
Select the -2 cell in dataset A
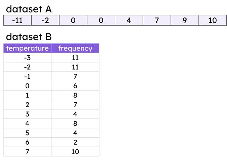pos(45,21)
